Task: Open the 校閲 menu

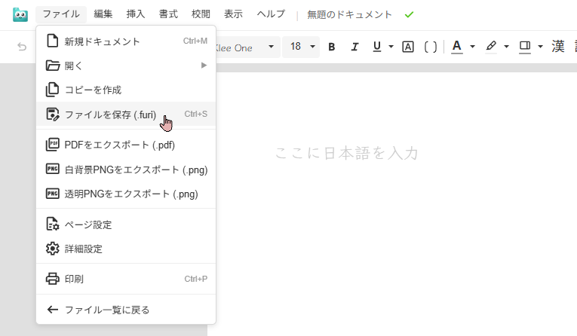Action: pos(201,14)
